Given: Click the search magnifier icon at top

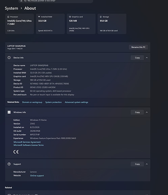Looking at the screenshot, I should [21, 1].
